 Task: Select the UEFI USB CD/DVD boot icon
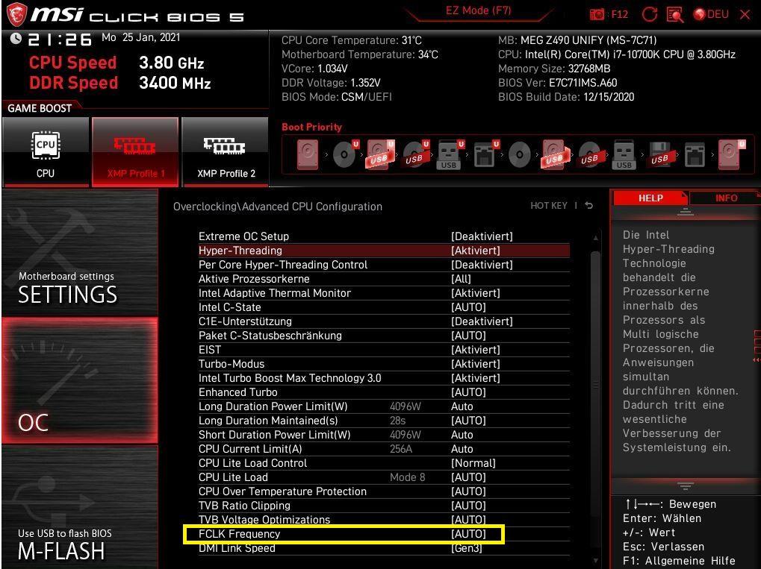pyautogui.click(x=415, y=154)
